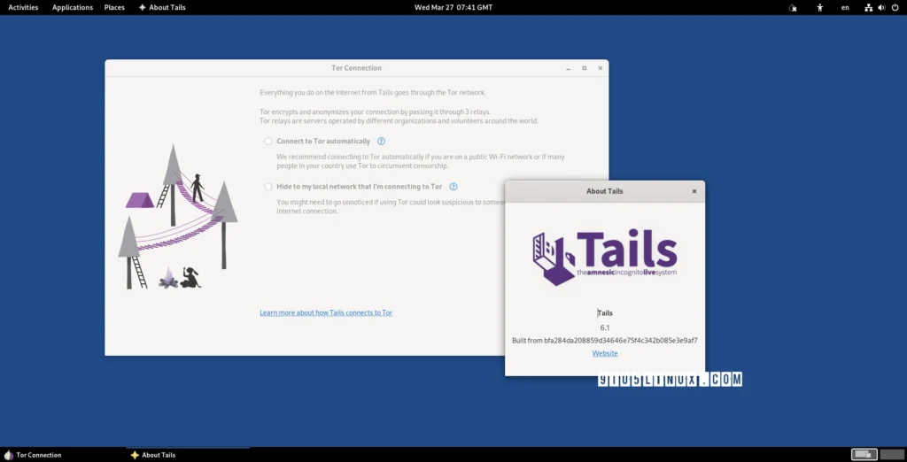Screen dimensions: 907x462
Task: Click the network connection icon in top bar
Action: 868,7
